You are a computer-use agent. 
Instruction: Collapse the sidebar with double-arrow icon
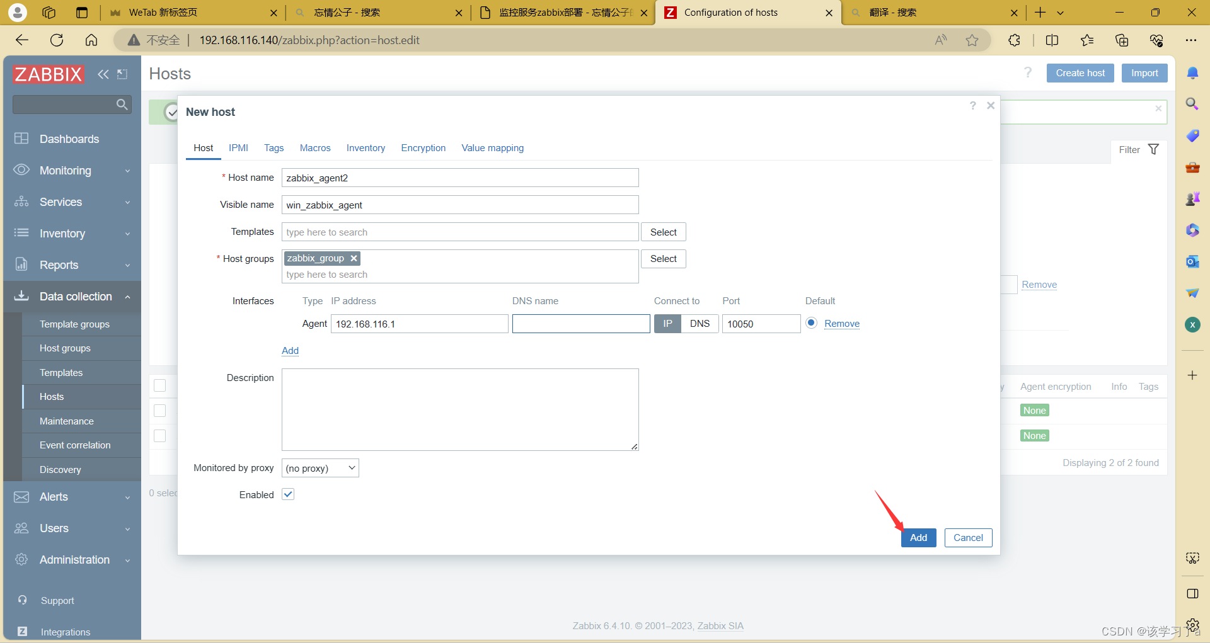click(x=103, y=74)
